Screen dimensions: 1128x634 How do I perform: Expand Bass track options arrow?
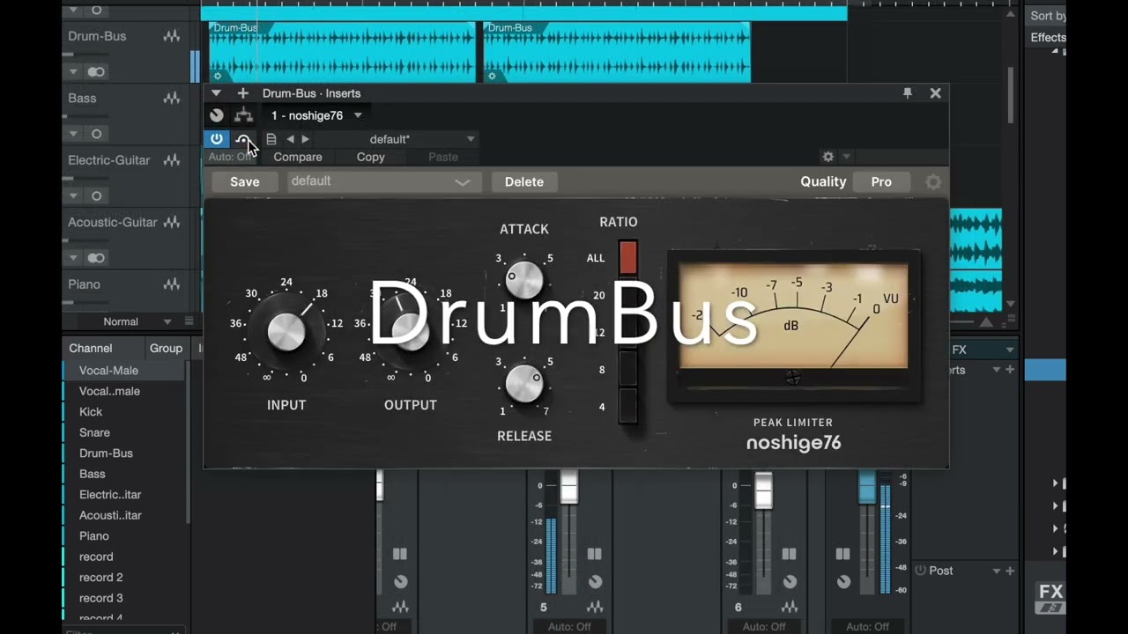[73, 134]
